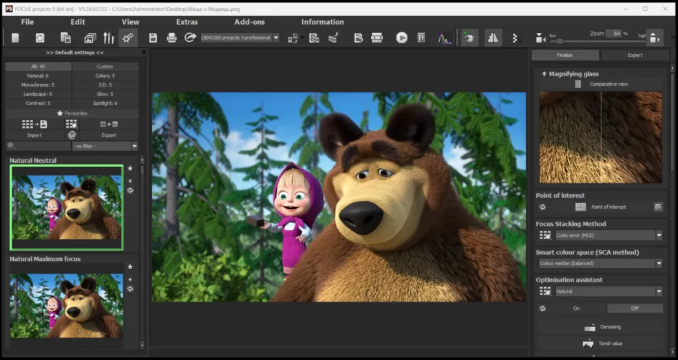Open the Edit menu
Viewport: 678px width, 360px height.
point(78,22)
